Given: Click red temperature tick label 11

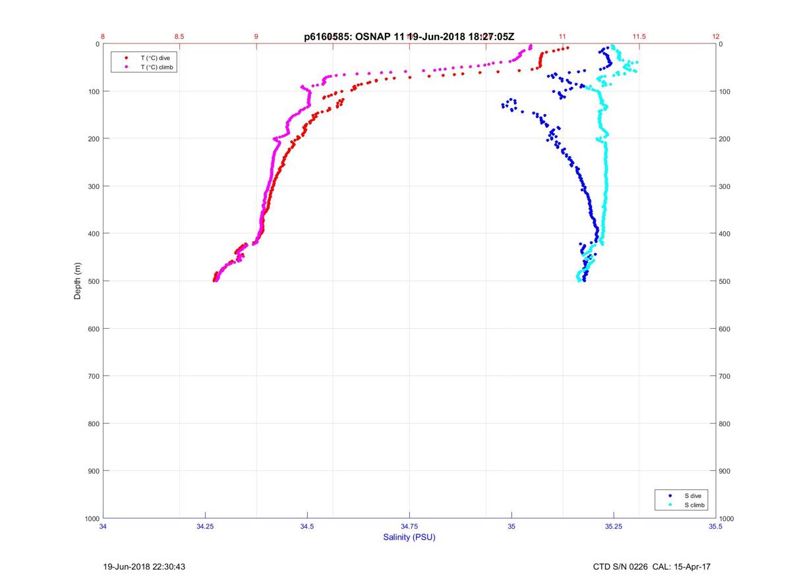Looking at the screenshot, I should click(x=562, y=37).
